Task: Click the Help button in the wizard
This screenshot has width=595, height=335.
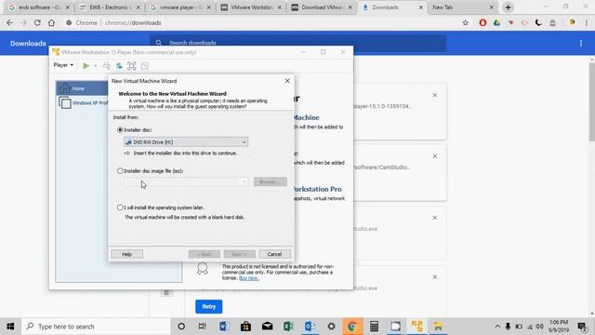Action: tap(127, 254)
